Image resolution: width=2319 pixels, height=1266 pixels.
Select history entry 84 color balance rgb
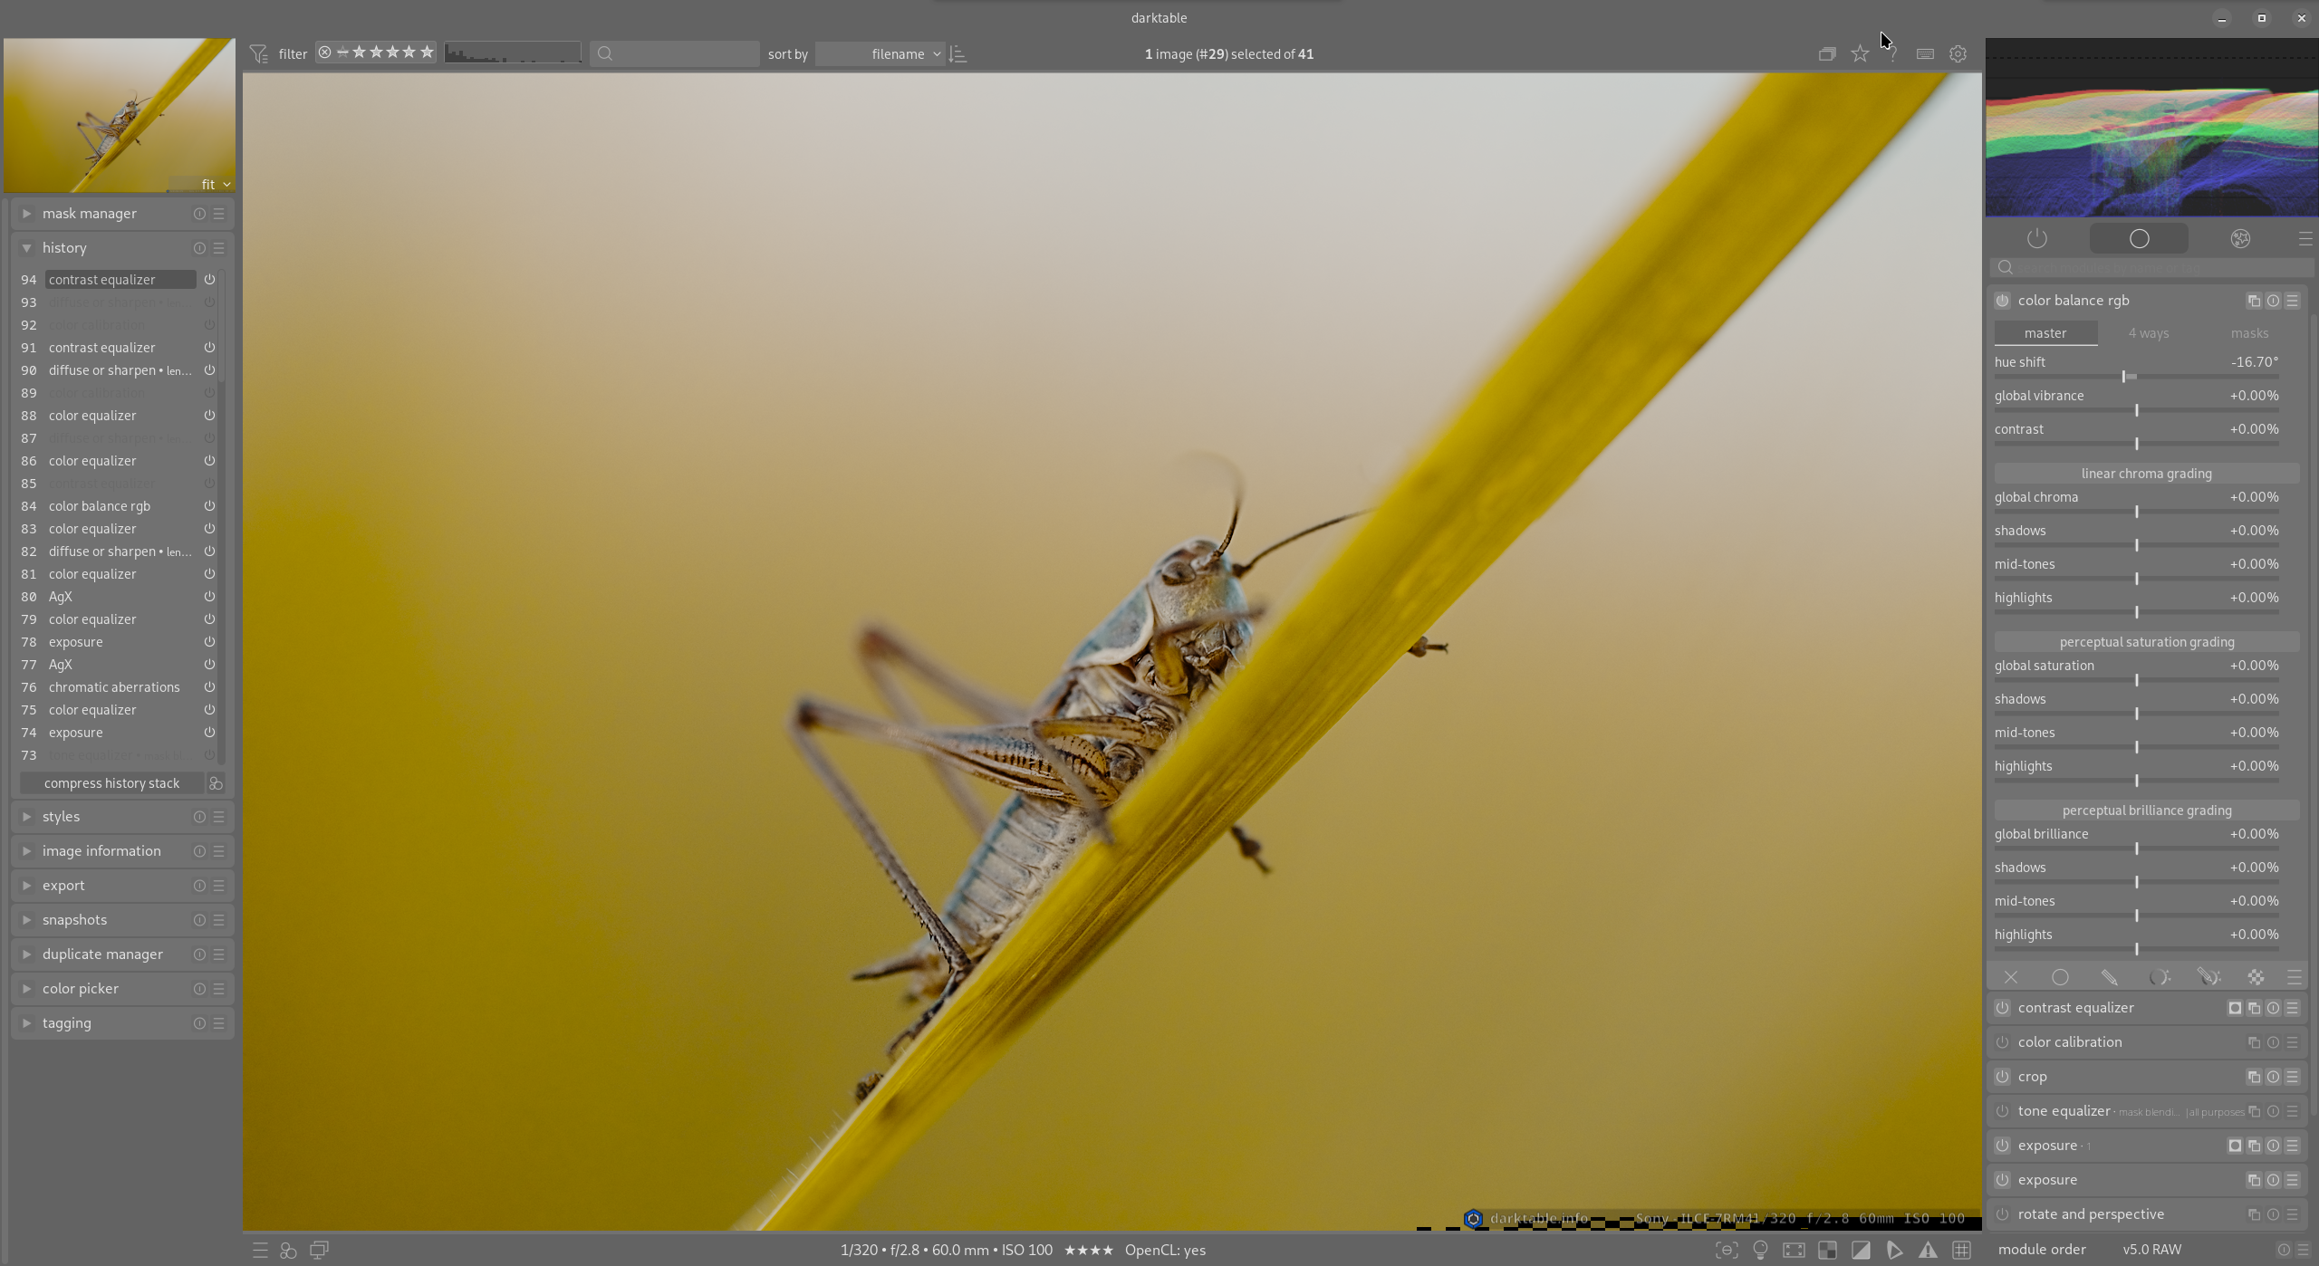click(x=100, y=506)
